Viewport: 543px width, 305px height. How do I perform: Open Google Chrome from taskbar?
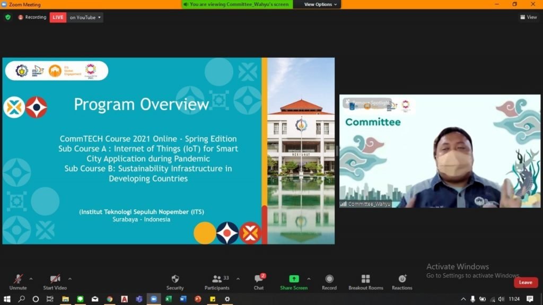[x=110, y=299]
